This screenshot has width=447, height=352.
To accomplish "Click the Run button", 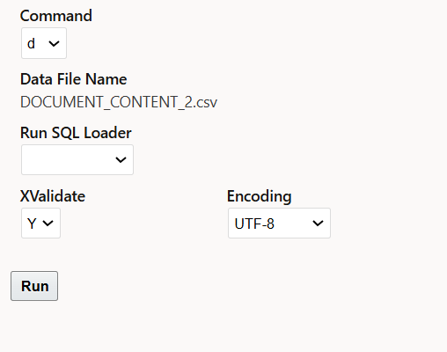I will pyautogui.click(x=34, y=286).
